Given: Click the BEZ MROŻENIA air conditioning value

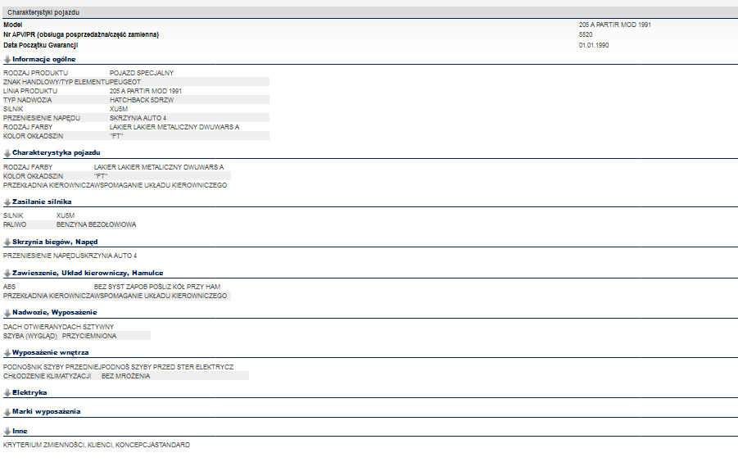Looking at the screenshot, I should point(125,376).
